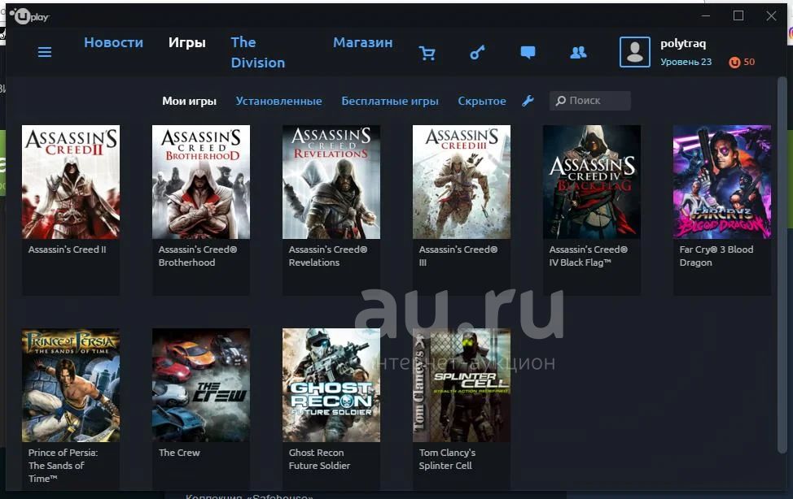Click the 'Assassin's Creed® III' title text
Viewport: 793px width, 499px height.
[x=458, y=256]
